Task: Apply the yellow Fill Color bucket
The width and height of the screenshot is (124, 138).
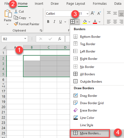Action: tap(85, 22)
